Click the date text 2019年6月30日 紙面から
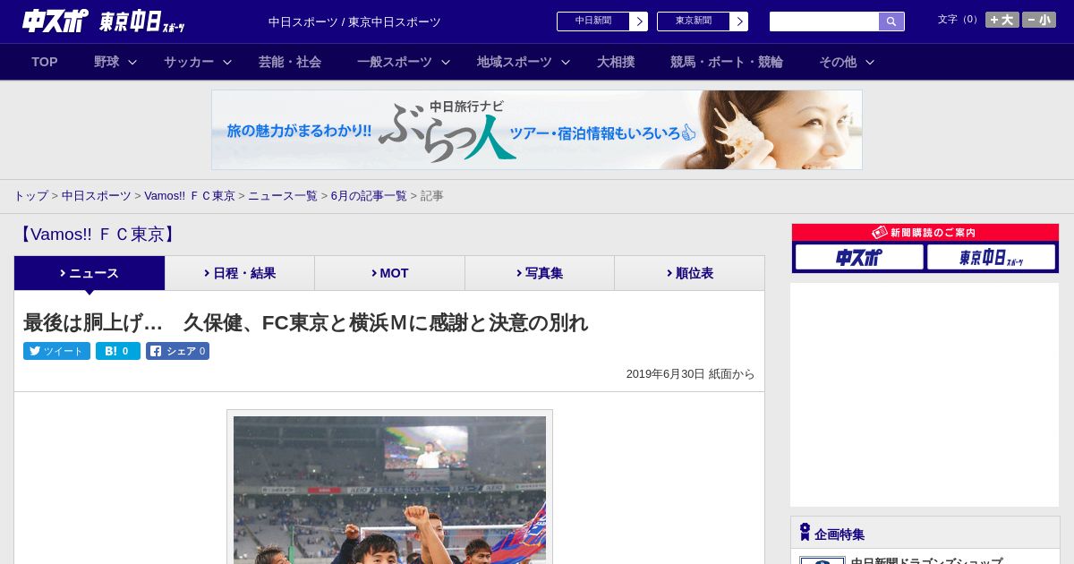The height and width of the screenshot is (564, 1074). pos(690,374)
